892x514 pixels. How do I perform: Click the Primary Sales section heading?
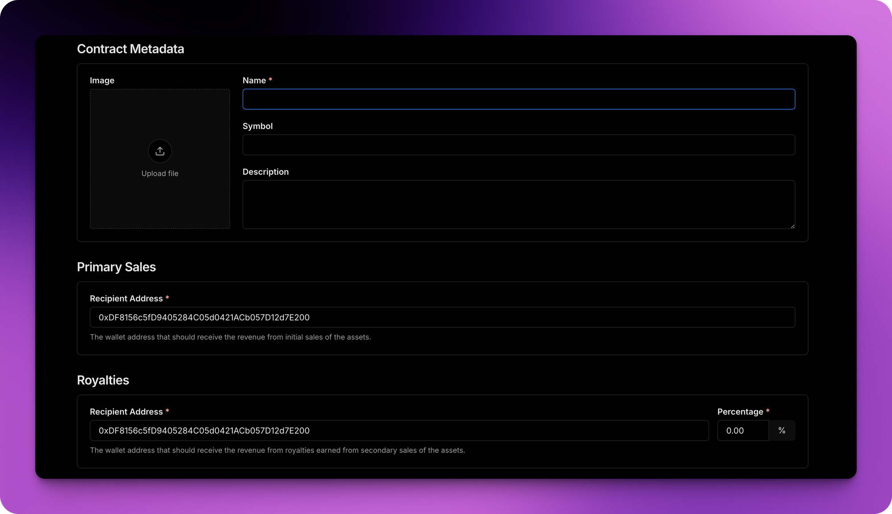[x=116, y=267]
